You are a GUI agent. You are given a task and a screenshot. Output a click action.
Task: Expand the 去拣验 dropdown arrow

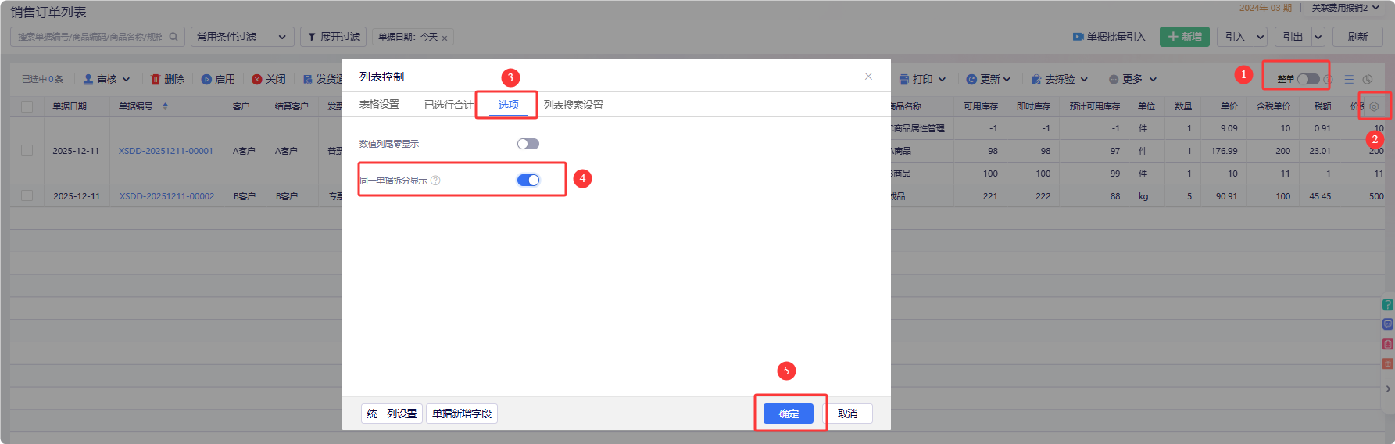click(1084, 79)
